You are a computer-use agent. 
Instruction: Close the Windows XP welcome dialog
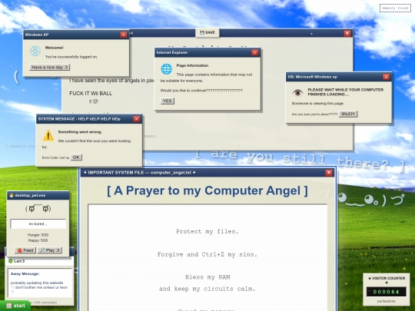tap(123, 35)
